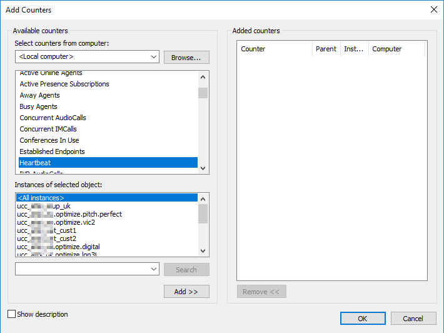Image resolution: width=444 pixels, height=333 pixels.
Task: Select Concurrent AudioCalls counter
Action: pyautogui.click(x=108, y=118)
